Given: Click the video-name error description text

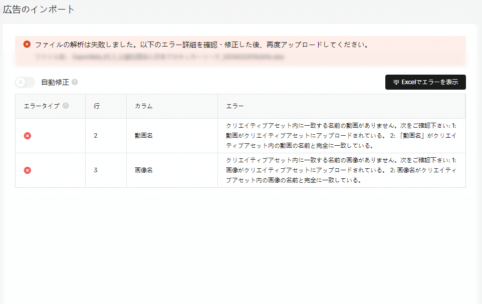Looking at the screenshot, I should 341,136.
